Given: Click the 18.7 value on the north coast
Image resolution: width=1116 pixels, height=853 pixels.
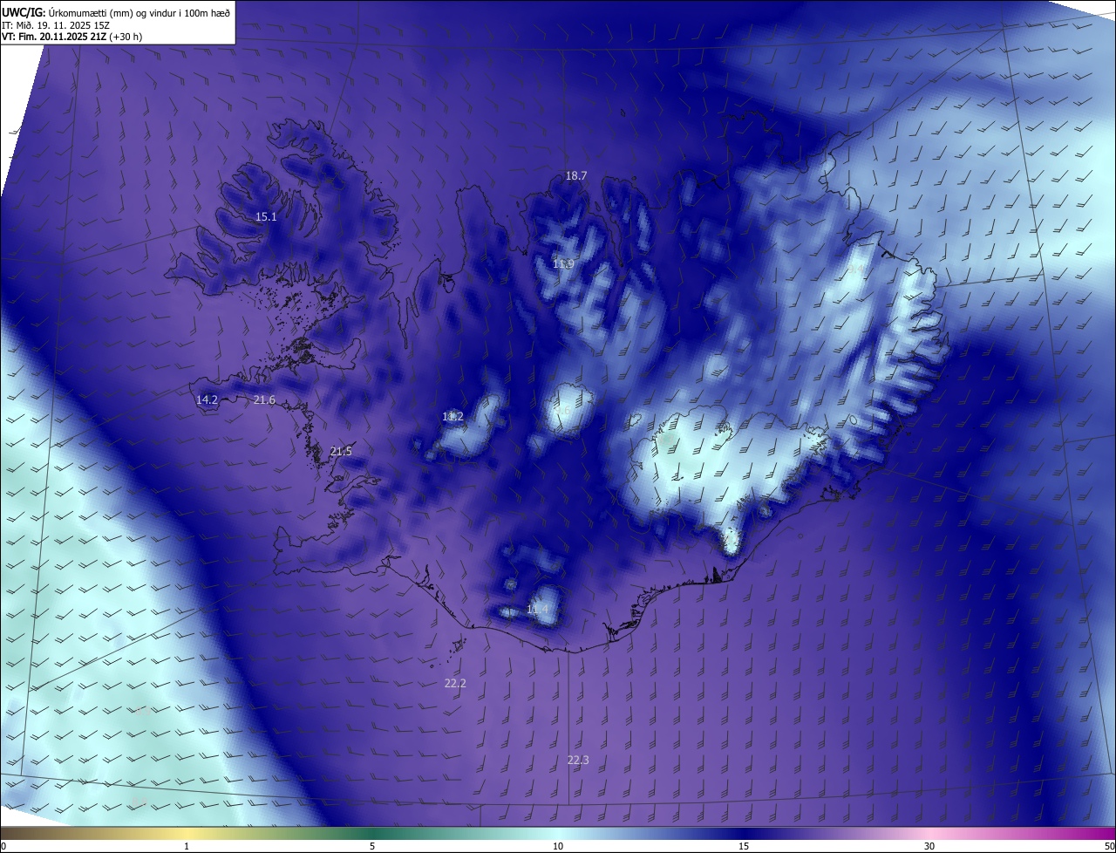Looking at the screenshot, I should click(576, 176).
